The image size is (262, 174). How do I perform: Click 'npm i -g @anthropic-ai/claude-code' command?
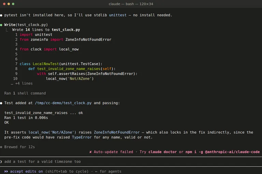pos(222,152)
